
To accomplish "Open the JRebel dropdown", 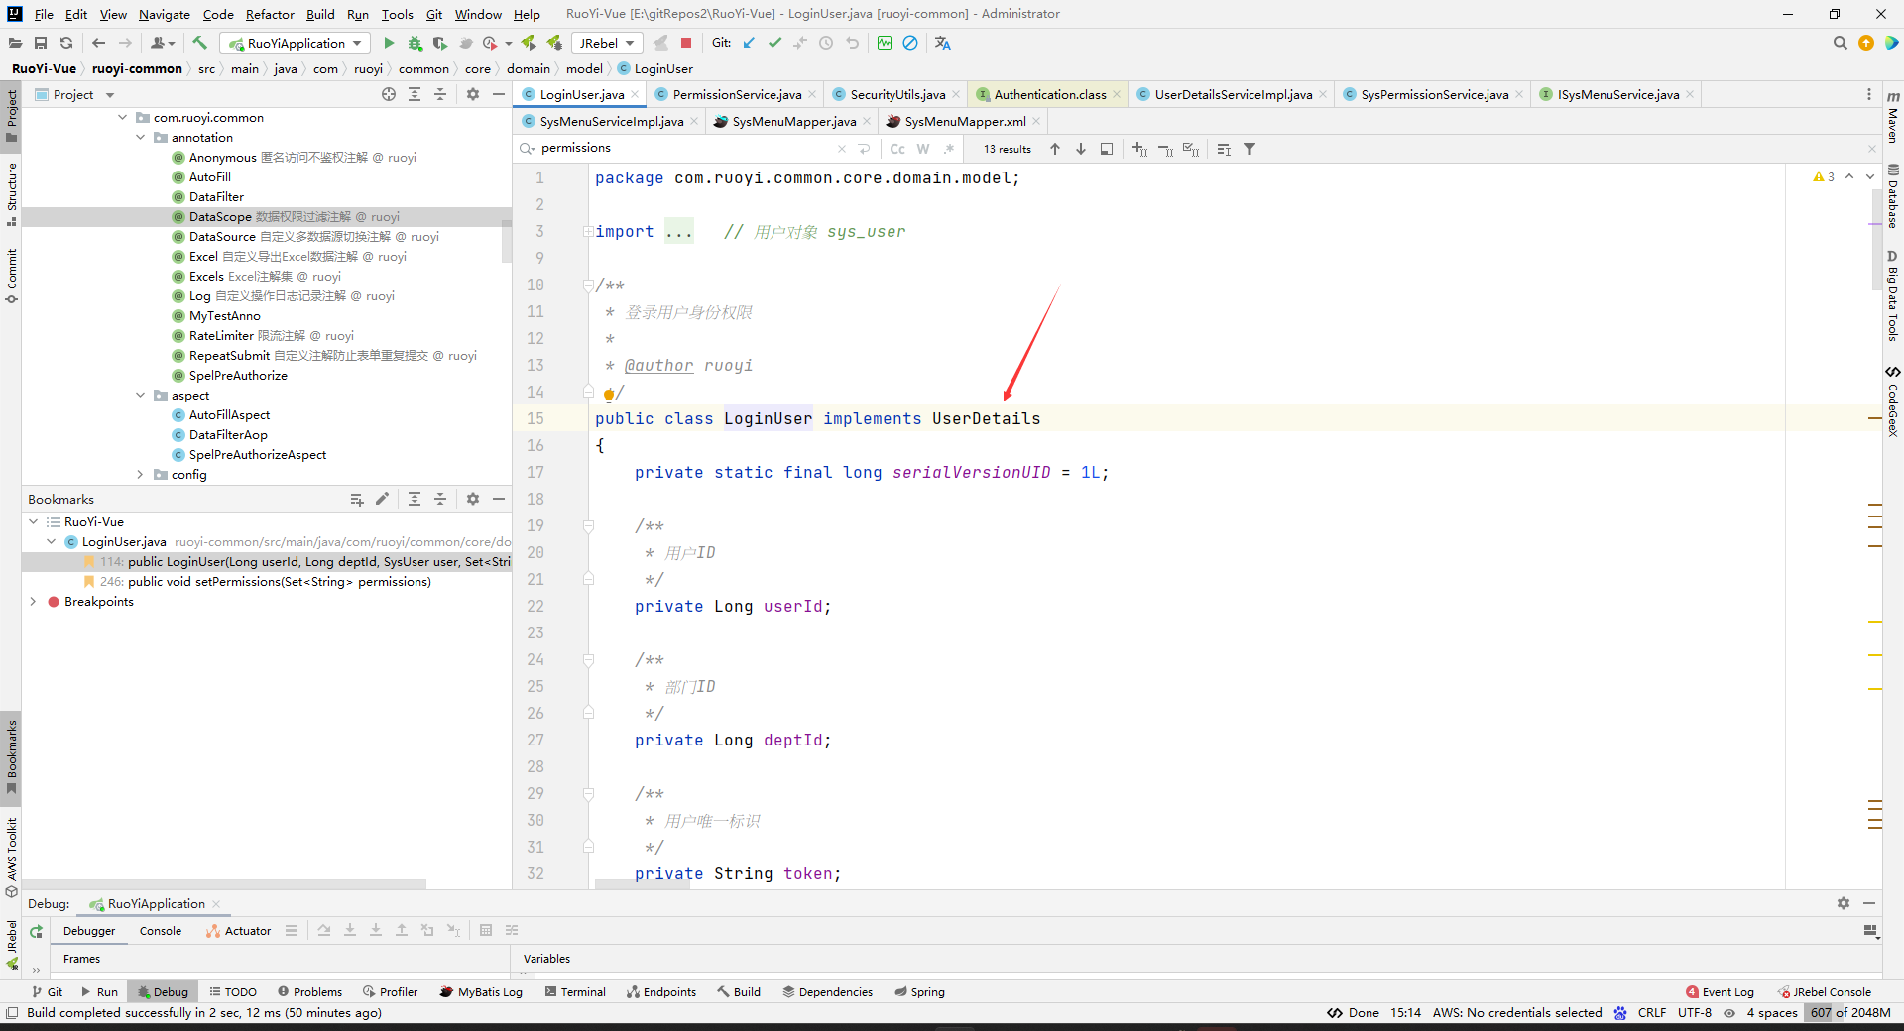I will tap(607, 43).
